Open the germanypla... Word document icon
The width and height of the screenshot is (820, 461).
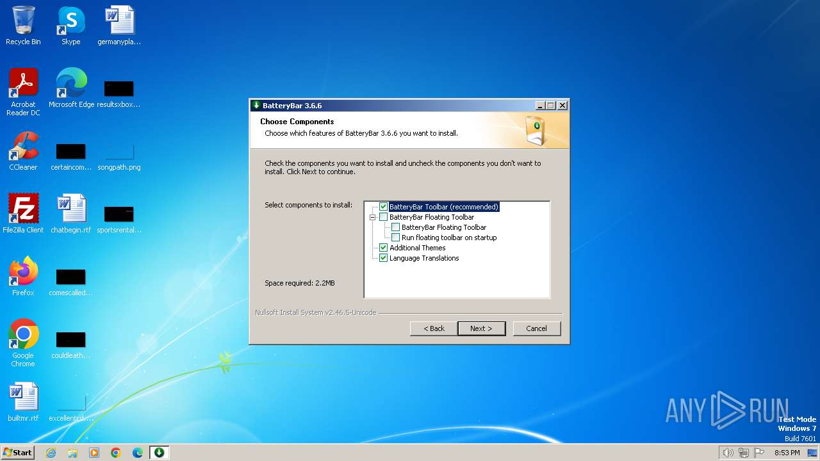119,26
